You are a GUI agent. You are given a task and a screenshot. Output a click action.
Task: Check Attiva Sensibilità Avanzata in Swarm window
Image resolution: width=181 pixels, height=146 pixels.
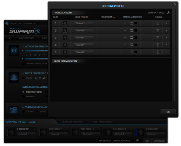click(23, 63)
